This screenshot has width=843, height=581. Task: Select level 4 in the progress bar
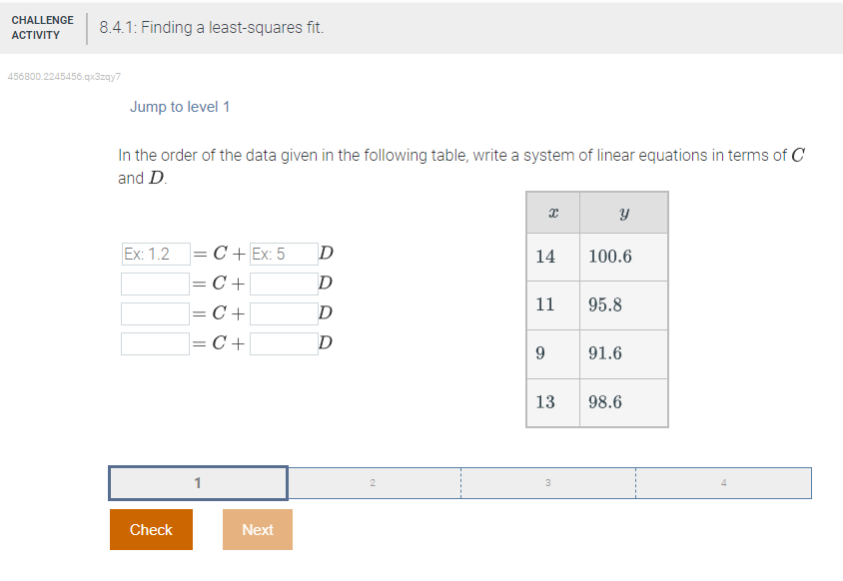click(724, 482)
